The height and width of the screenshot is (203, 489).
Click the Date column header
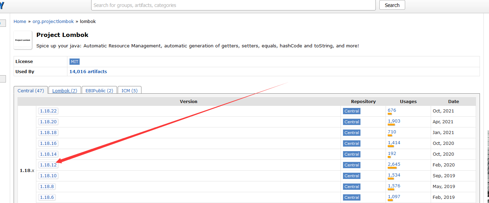point(453,102)
